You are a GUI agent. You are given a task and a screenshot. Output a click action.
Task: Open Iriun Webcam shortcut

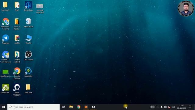(17, 87)
